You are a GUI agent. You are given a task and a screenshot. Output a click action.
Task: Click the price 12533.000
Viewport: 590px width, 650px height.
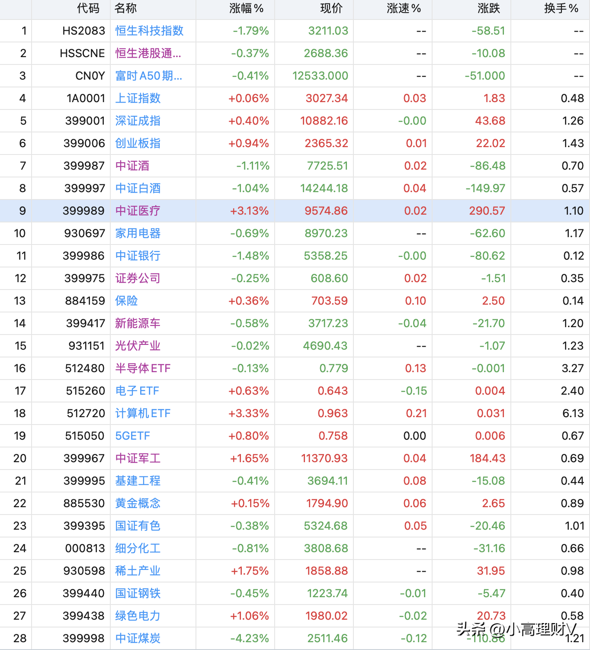(321, 76)
